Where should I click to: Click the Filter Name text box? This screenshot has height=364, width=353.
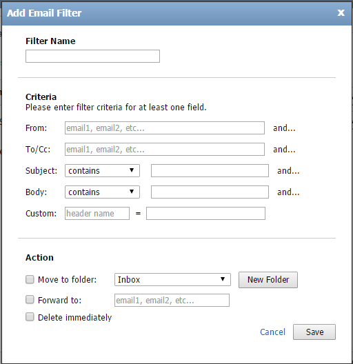point(92,56)
